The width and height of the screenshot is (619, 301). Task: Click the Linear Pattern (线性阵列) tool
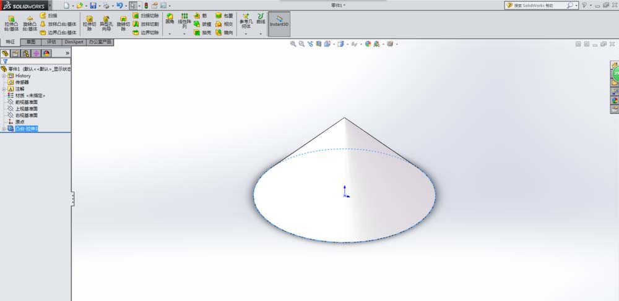(184, 20)
